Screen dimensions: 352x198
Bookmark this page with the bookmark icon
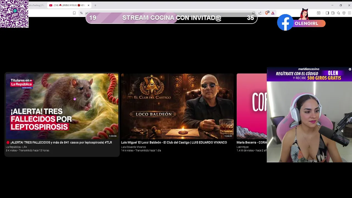coord(74,13)
